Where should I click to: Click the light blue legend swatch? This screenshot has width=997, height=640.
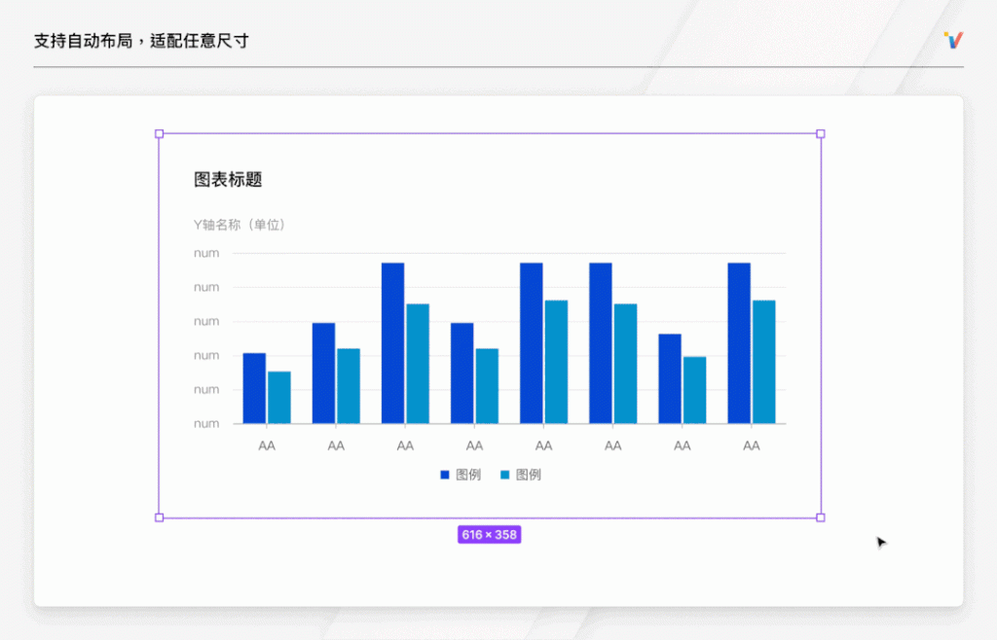click(505, 475)
